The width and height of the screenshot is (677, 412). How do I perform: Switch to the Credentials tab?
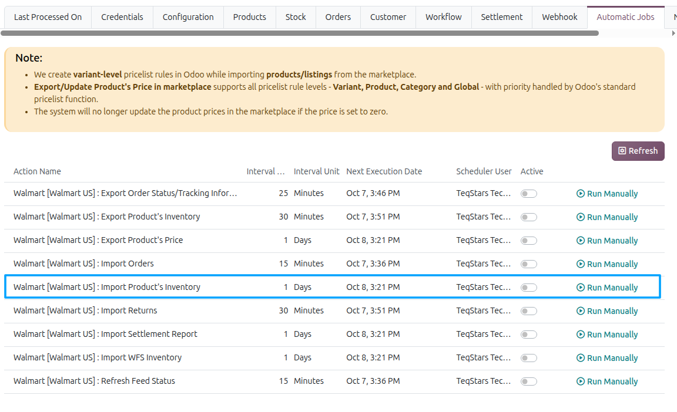coord(122,17)
